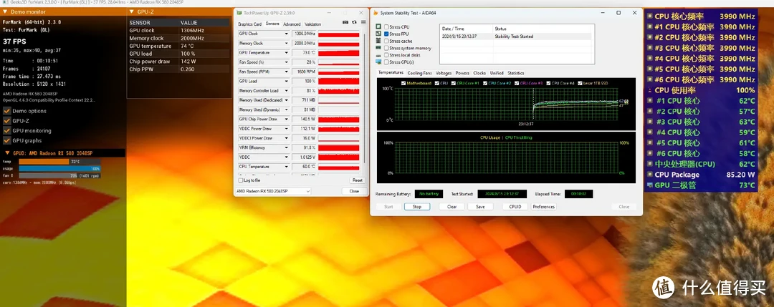Open the GPU Clock sensor dropdown
Image resolution: width=774 pixels, height=307 pixels.
coord(286,34)
